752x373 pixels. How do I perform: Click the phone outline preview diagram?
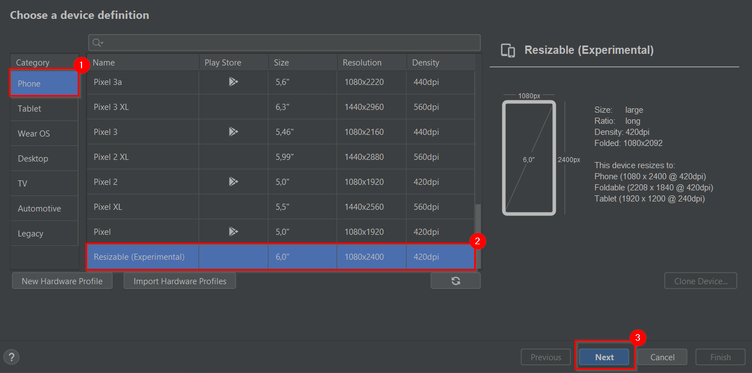[x=529, y=158]
